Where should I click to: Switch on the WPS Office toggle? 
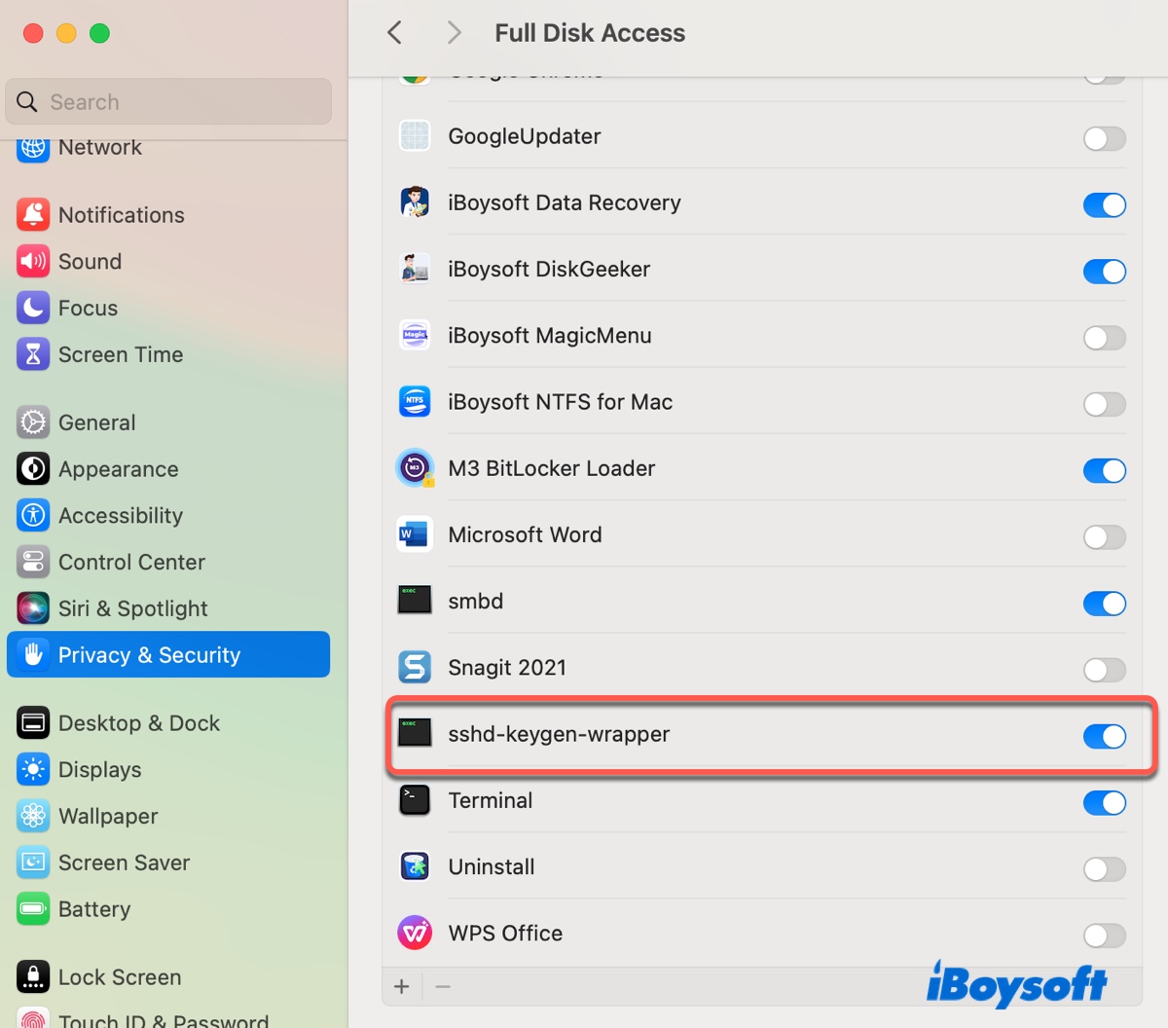pyautogui.click(x=1105, y=936)
